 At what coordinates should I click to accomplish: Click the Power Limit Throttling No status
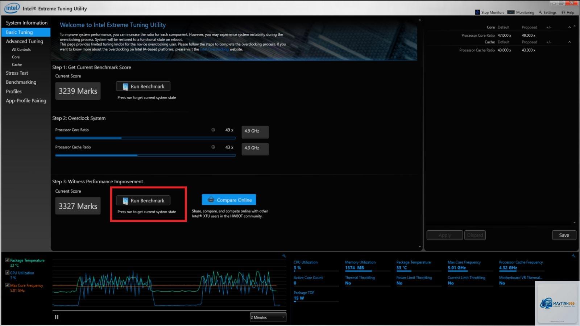click(399, 283)
